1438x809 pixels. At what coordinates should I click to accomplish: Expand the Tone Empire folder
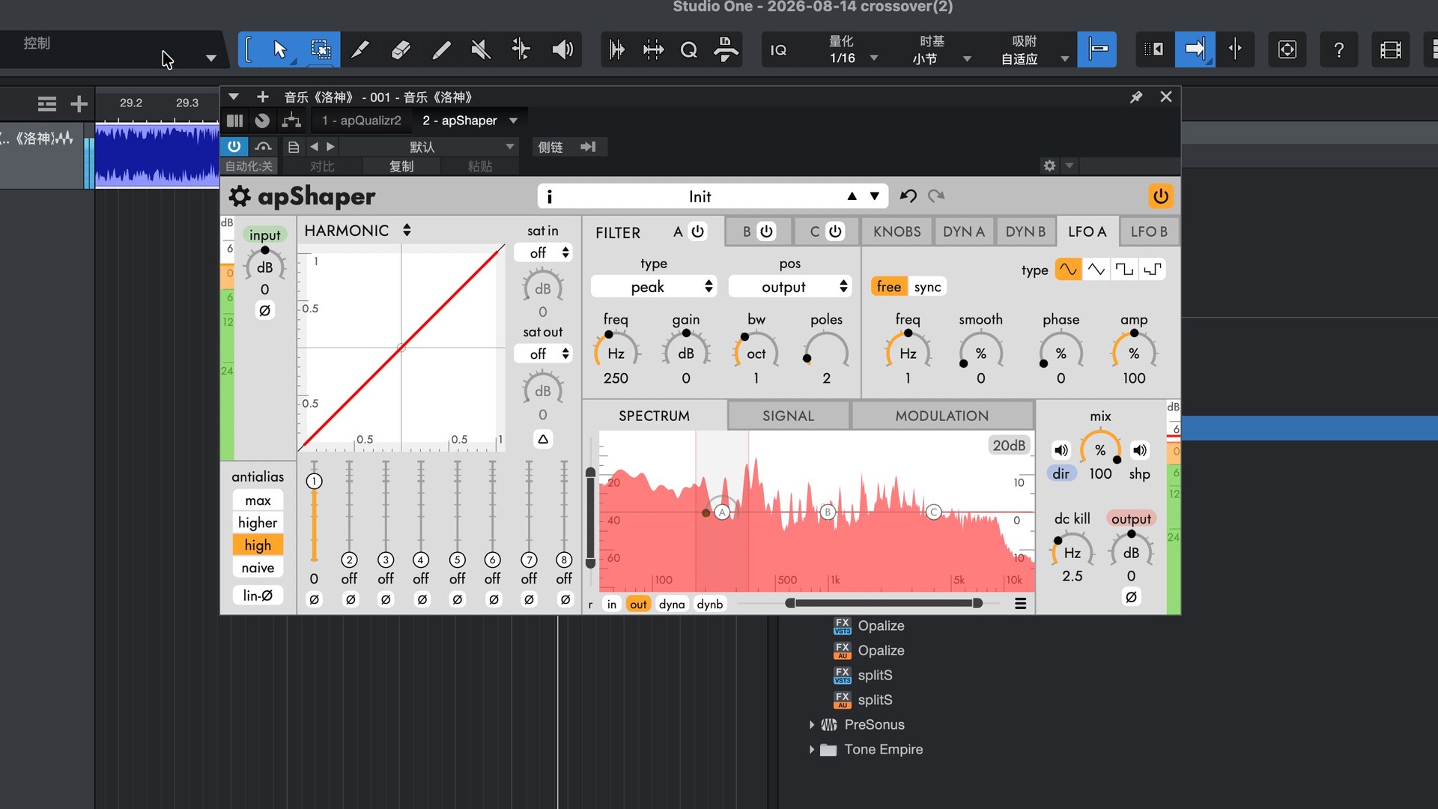click(812, 749)
